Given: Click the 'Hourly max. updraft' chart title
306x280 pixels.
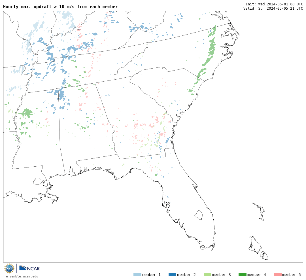Looking at the screenshot, I should 61,7.
